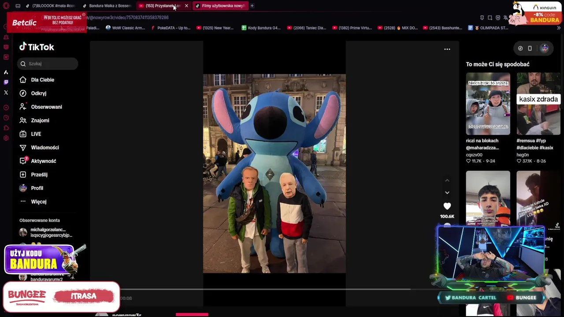
Task: Open Wiadomości messages
Action: (x=39, y=147)
